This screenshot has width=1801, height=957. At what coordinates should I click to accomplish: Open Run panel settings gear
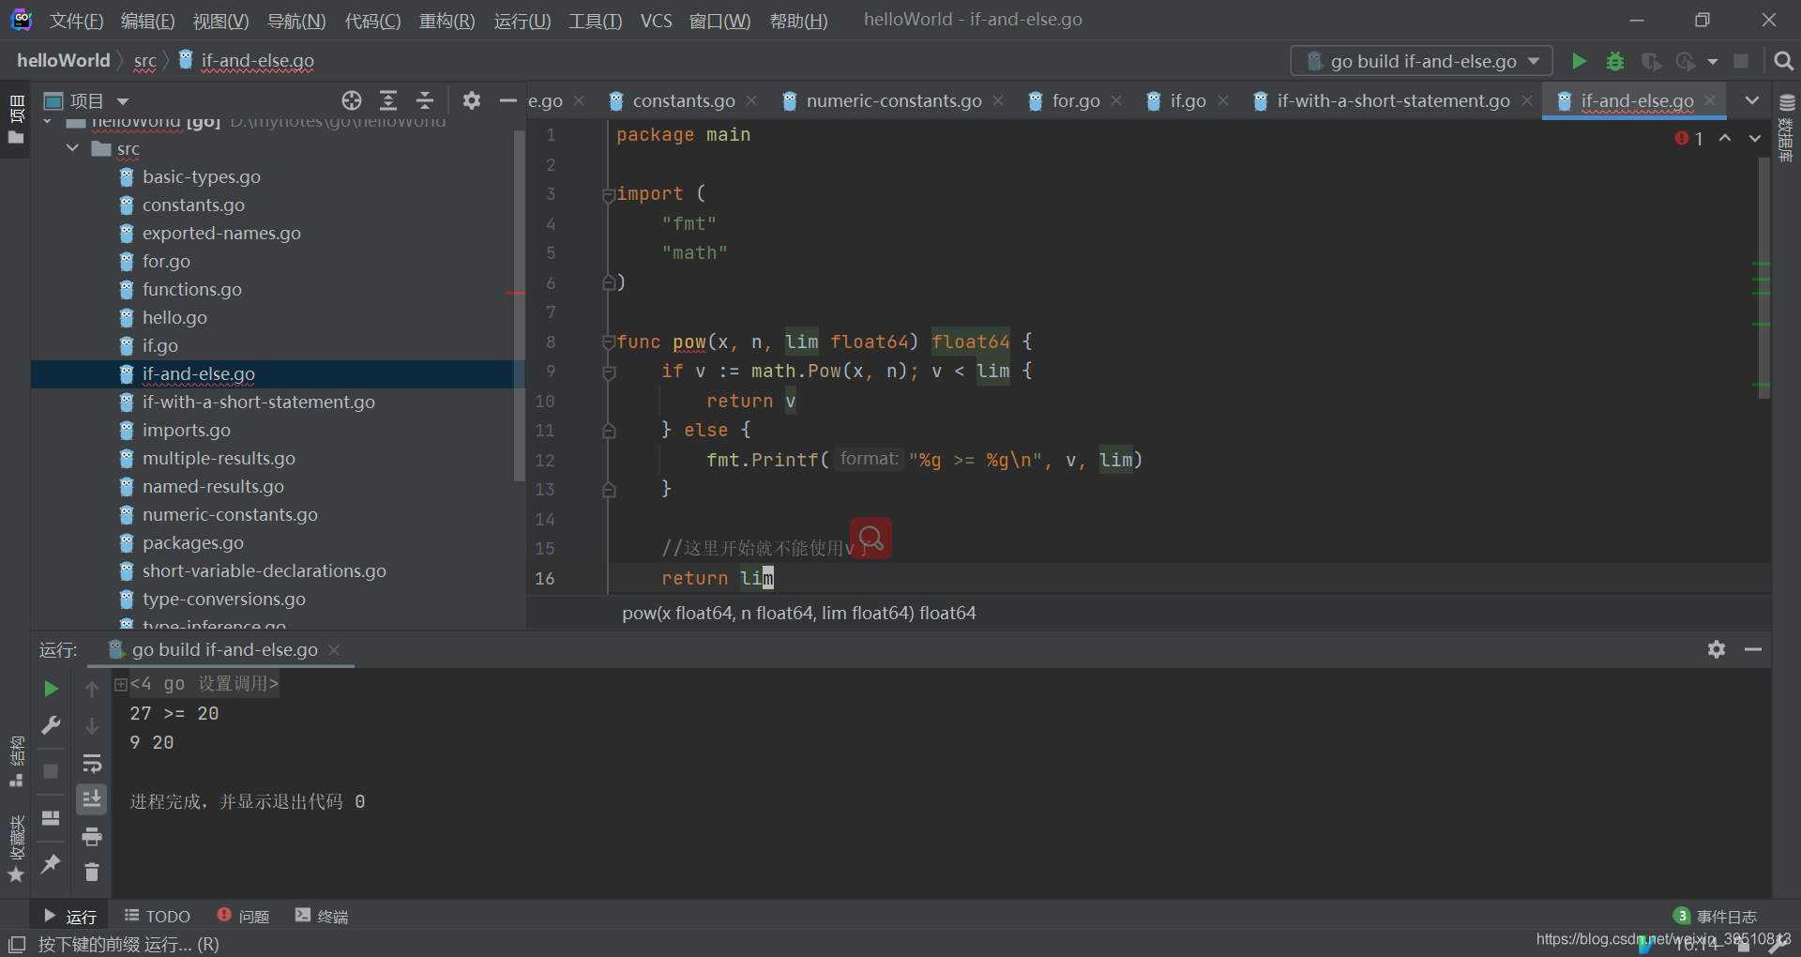pos(1717,649)
